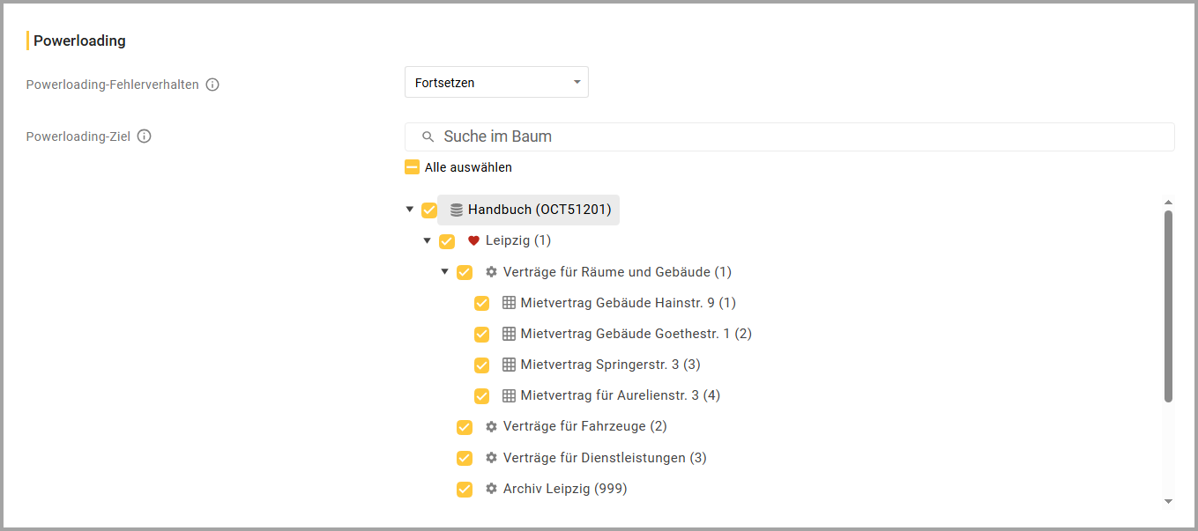
Task: Select Mietvertrag für Aurelienstr. 3 entry
Action: pos(620,395)
